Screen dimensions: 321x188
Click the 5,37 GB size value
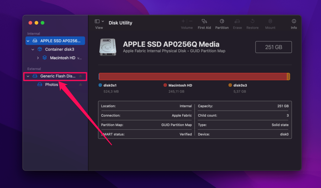pos(240,91)
